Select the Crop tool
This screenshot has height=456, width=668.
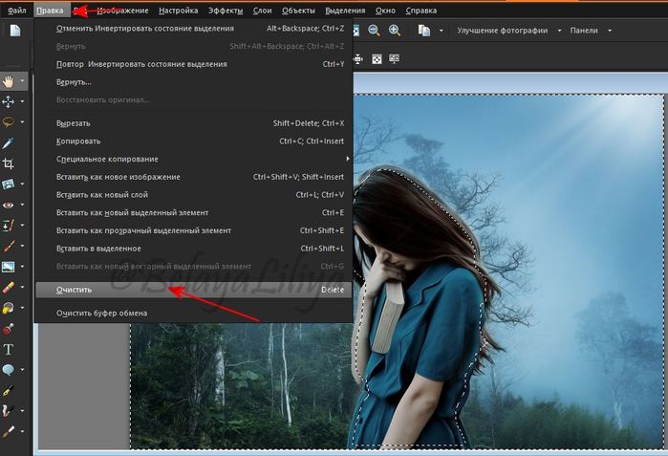click(x=8, y=163)
